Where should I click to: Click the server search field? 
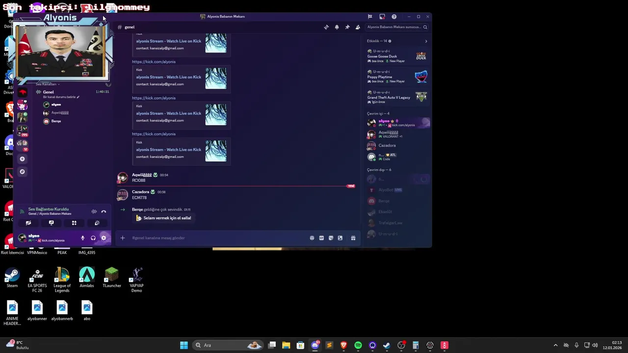pyautogui.click(x=397, y=27)
